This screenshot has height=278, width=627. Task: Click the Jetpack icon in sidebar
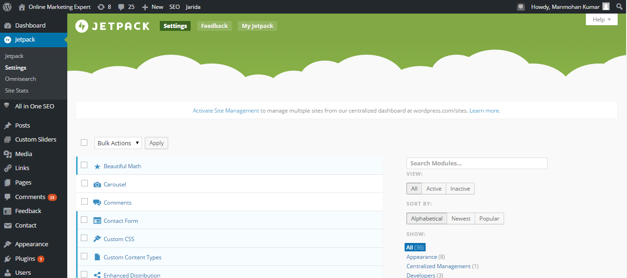click(7, 40)
